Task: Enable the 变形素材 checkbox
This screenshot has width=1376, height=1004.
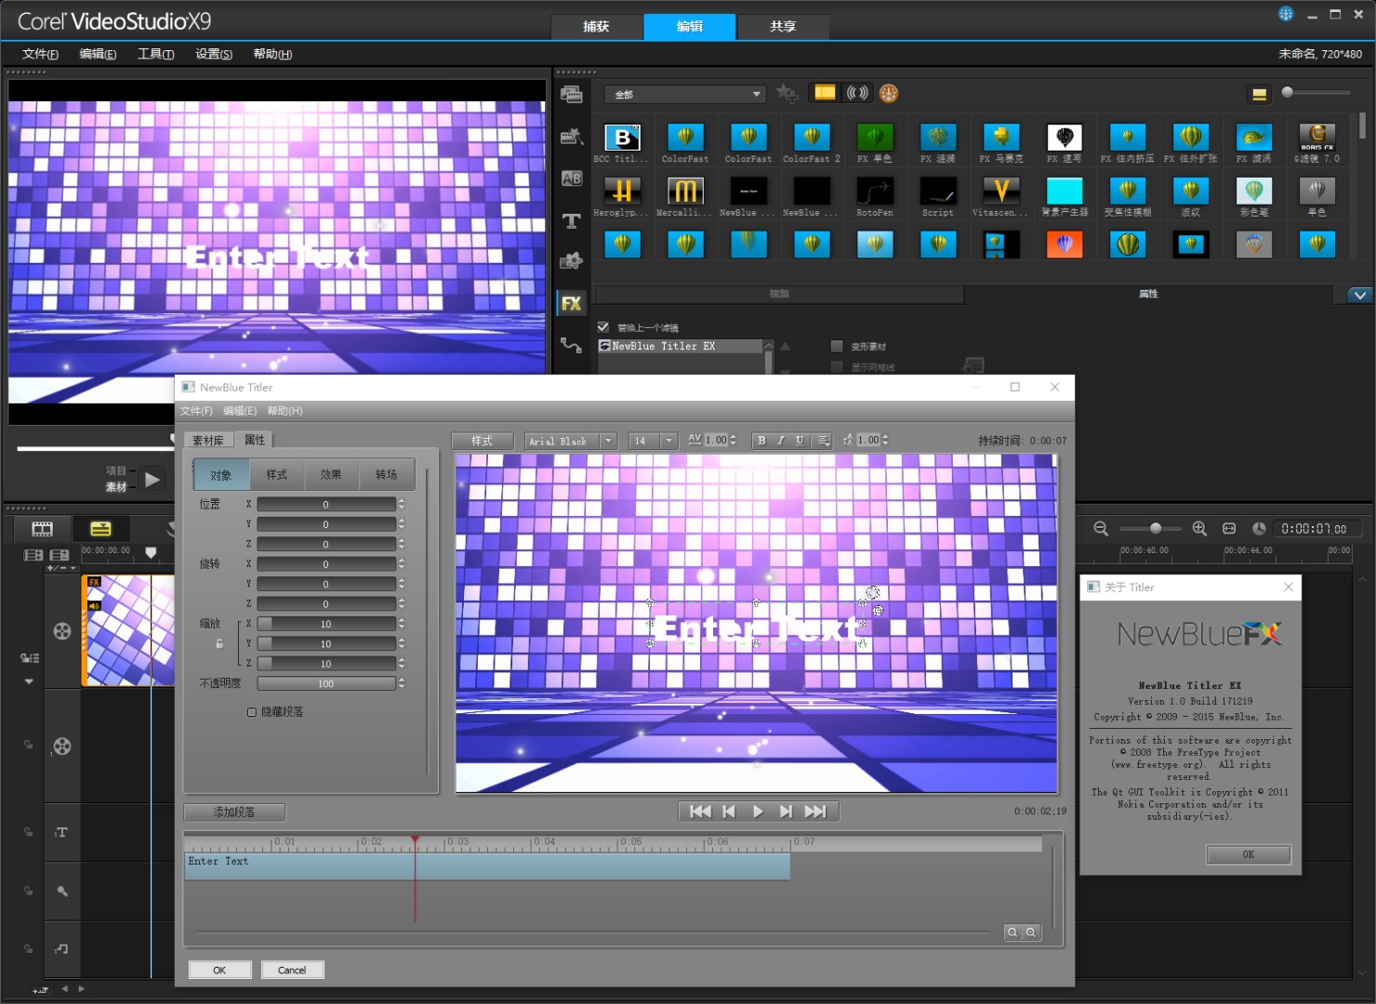Action: click(x=837, y=346)
